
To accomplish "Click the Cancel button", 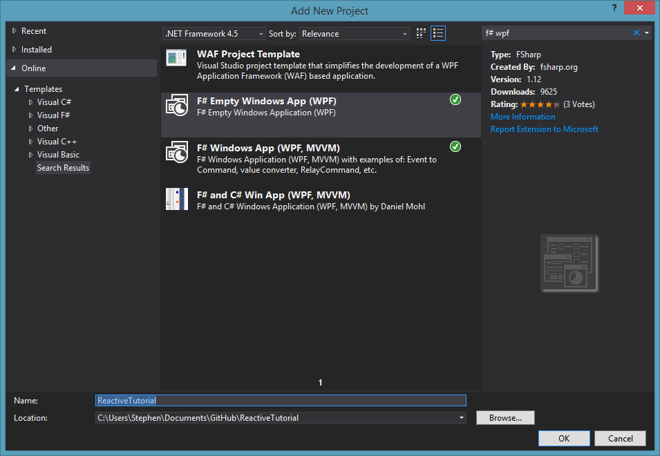I will pos(620,438).
